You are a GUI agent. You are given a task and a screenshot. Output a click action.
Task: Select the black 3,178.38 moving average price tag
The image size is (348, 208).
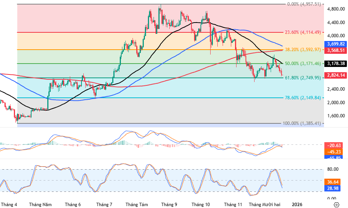click(x=336, y=64)
